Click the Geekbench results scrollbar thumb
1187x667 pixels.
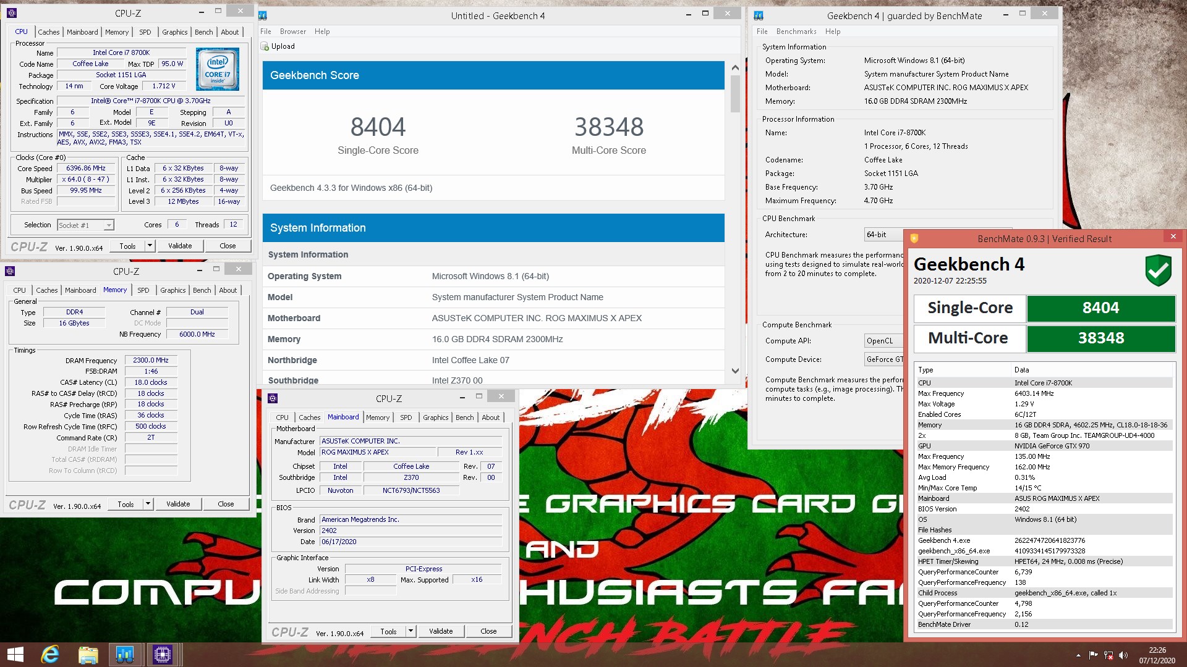pyautogui.click(x=735, y=94)
